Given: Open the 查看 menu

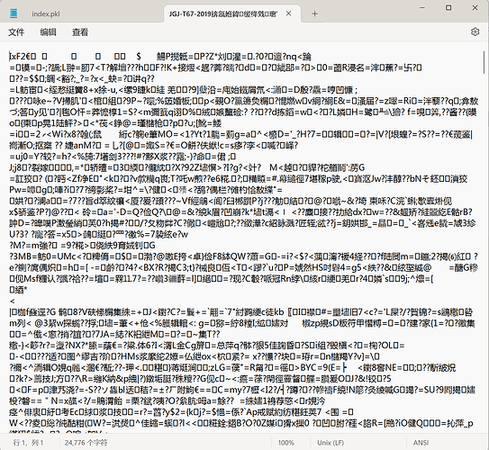Looking at the screenshot, I should coord(80,31).
